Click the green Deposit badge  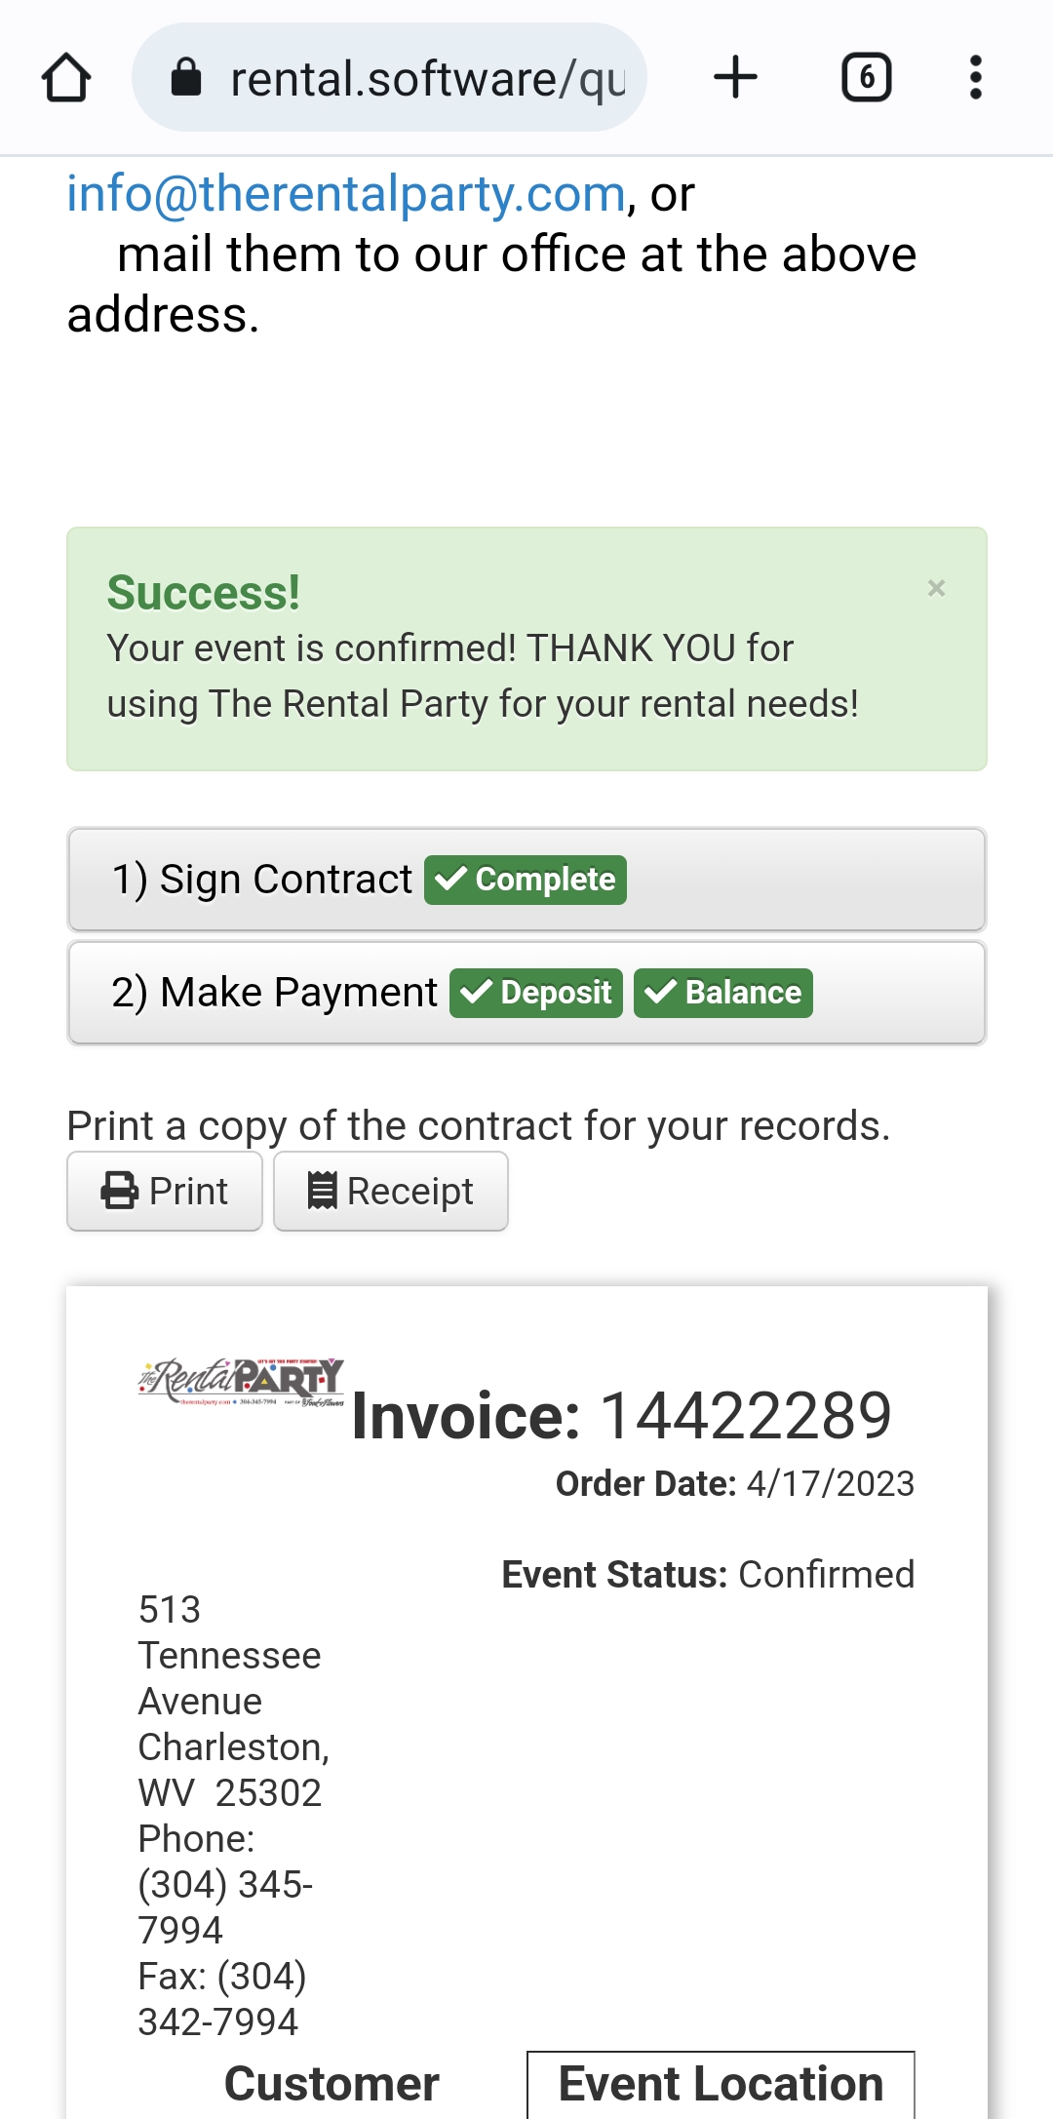pos(535,993)
